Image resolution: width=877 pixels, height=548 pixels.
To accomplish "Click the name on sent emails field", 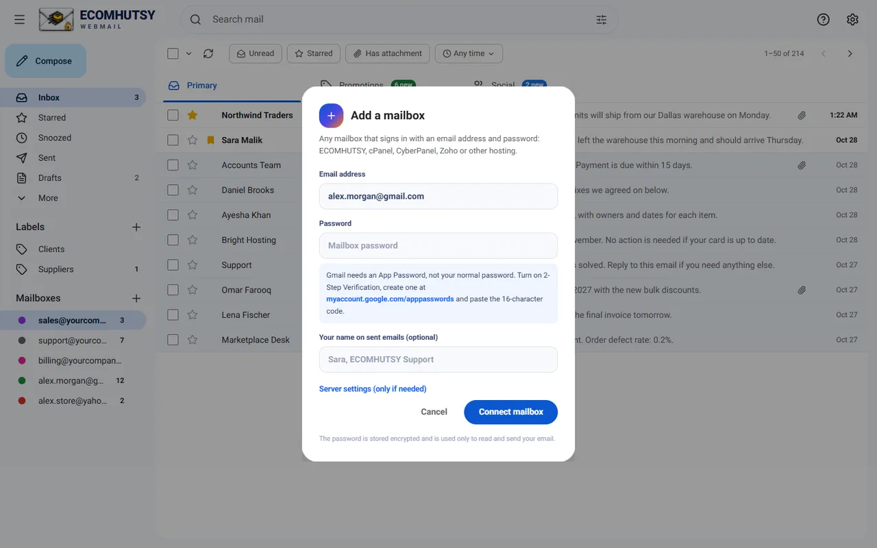I will (x=438, y=360).
